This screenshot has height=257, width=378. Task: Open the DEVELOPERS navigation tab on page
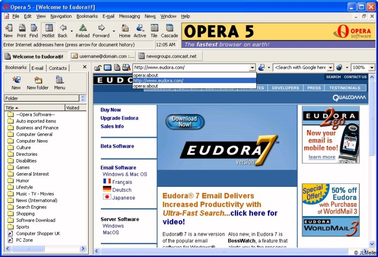click(285, 88)
